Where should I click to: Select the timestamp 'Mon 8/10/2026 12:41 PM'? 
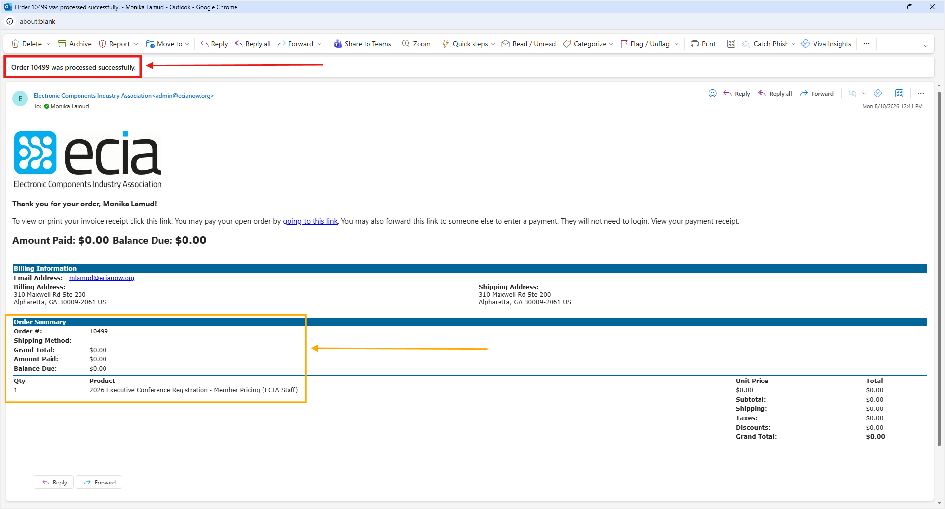pyautogui.click(x=892, y=106)
